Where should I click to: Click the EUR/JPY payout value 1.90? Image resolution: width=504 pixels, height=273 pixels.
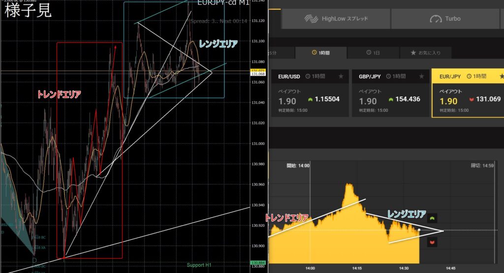[x=448, y=101]
